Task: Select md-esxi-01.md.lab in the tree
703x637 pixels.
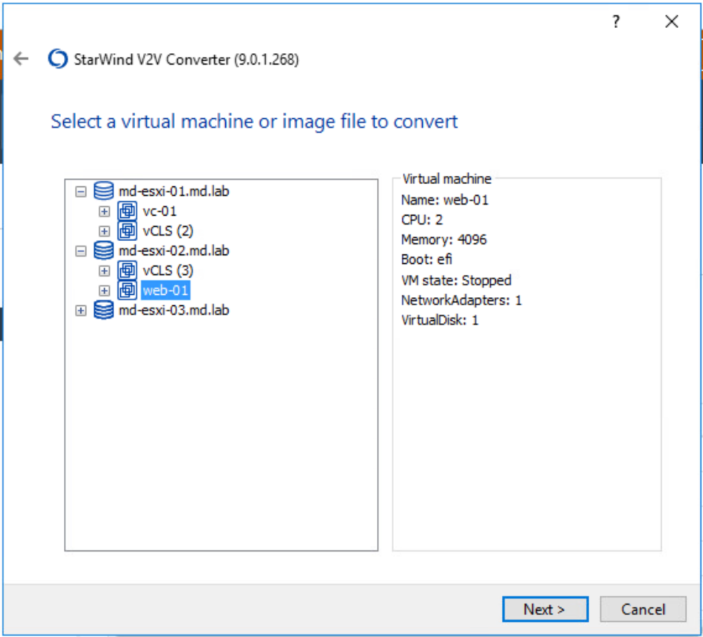Action: point(174,191)
